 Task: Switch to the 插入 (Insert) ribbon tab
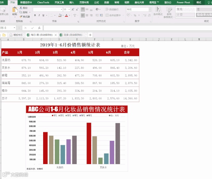click(x=72, y=2)
